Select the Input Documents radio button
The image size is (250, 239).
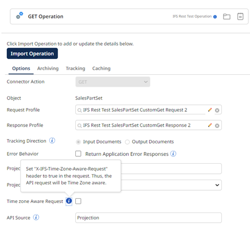(78, 142)
